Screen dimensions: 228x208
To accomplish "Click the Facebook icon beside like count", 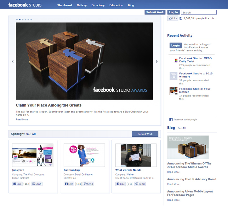I will point(181,18).
